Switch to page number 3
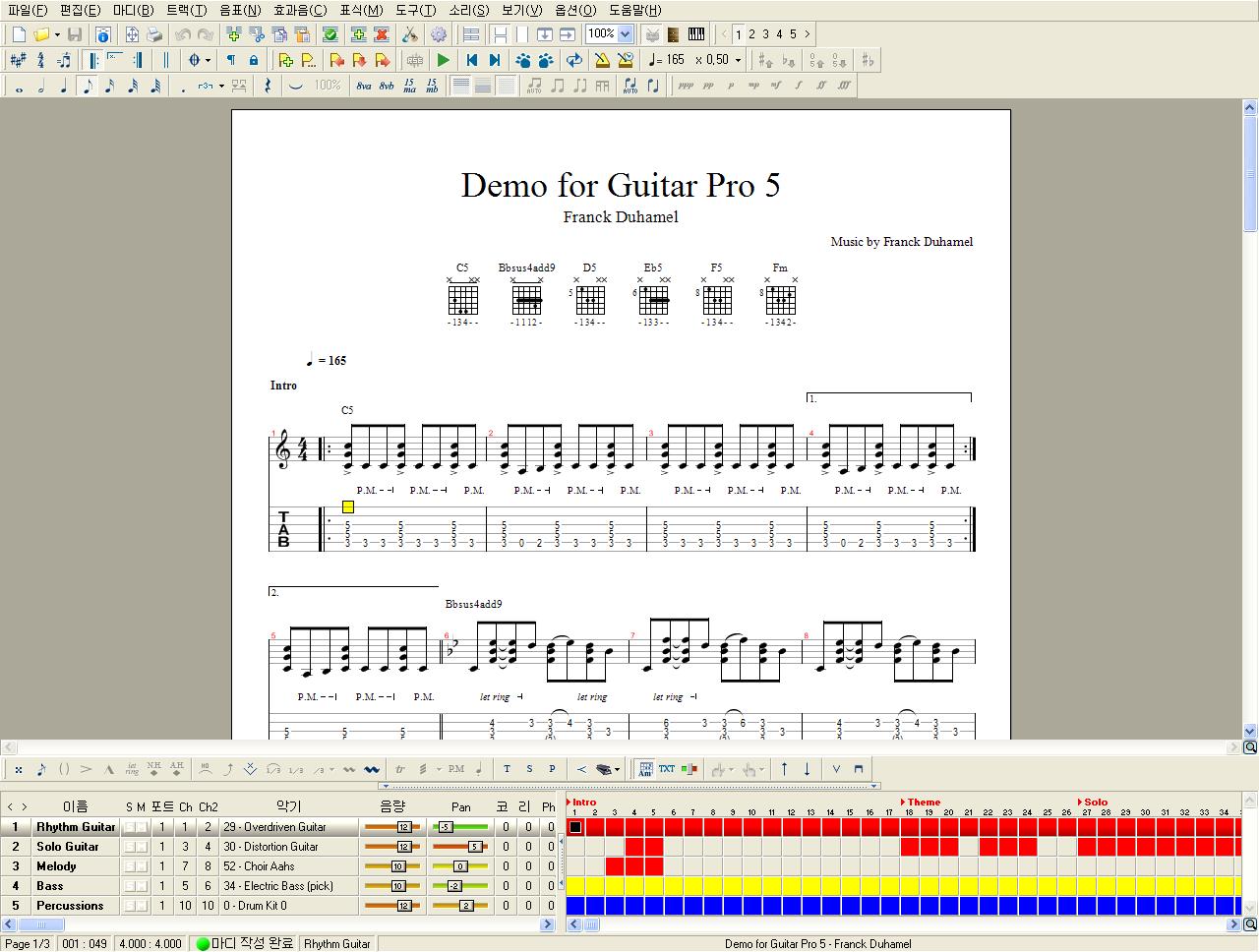This screenshot has width=1259, height=952. 765,34
